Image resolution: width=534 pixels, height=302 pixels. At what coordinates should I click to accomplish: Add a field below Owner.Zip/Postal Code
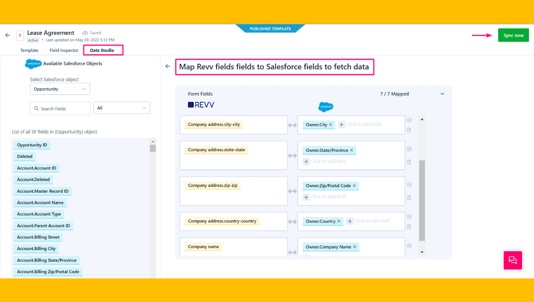306,197
